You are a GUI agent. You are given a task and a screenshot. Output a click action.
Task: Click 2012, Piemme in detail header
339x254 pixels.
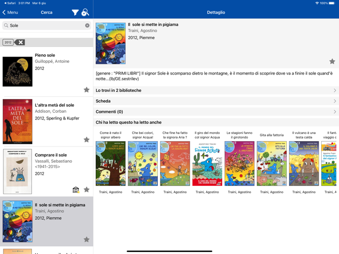click(x=141, y=38)
